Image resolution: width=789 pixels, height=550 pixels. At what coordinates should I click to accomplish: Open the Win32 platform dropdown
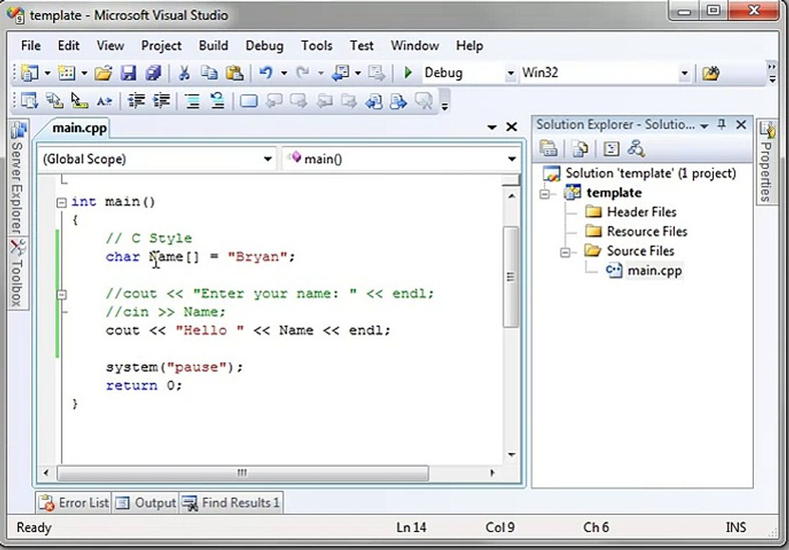coord(683,73)
